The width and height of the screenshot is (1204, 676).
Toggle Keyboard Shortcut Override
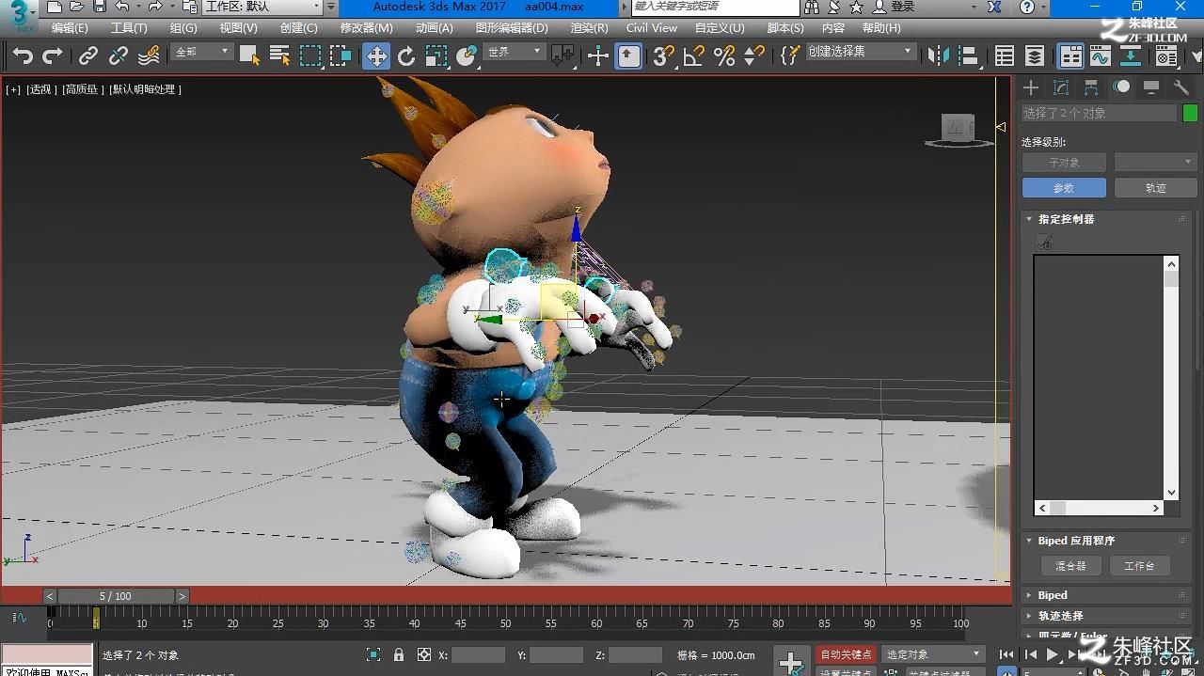tap(629, 56)
